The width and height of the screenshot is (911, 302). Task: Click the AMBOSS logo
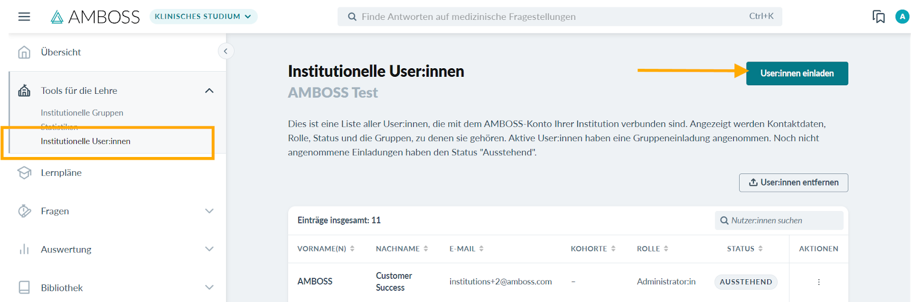pyautogui.click(x=95, y=17)
